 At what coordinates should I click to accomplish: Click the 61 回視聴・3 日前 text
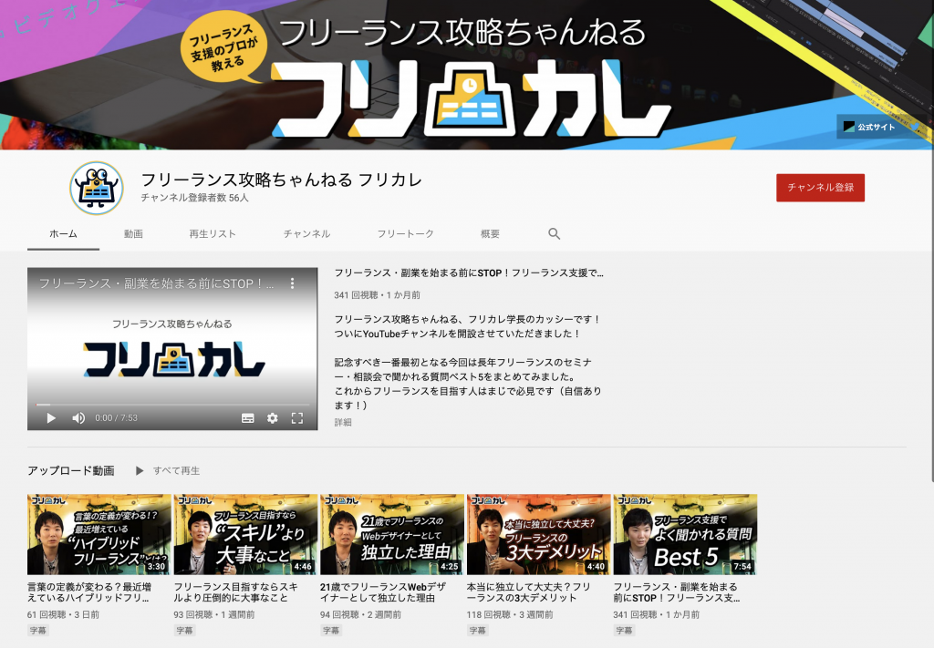[63, 614]
